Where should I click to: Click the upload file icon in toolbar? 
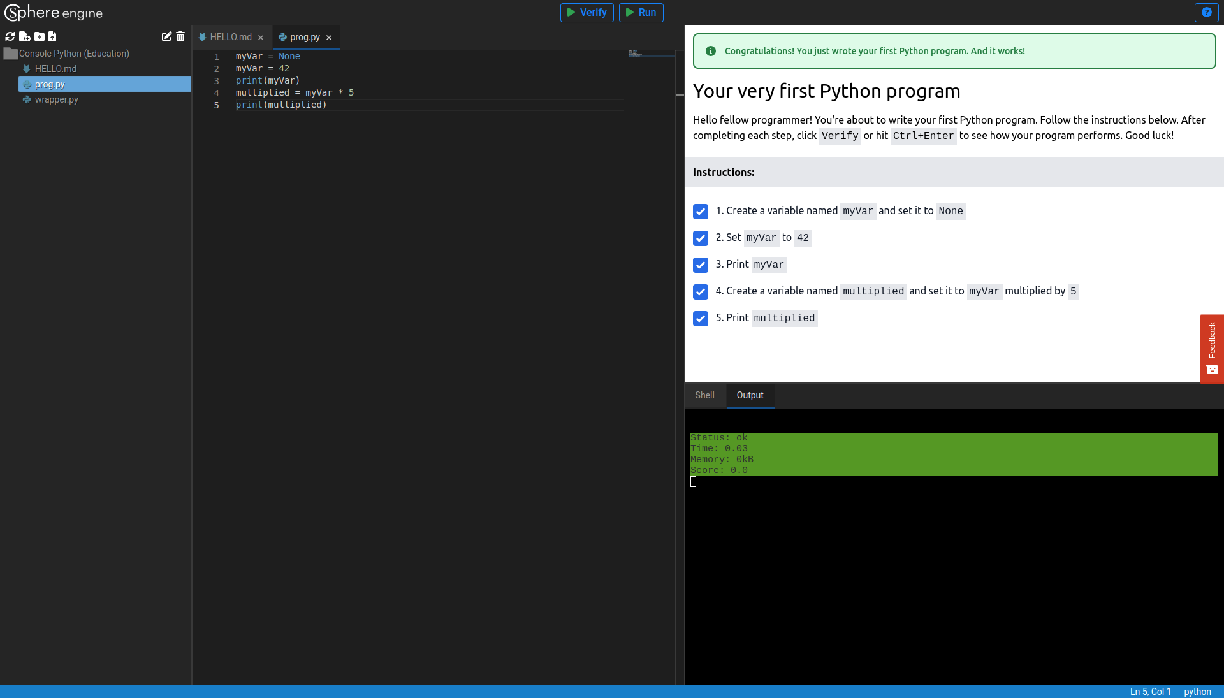click(x=52, y=37)
